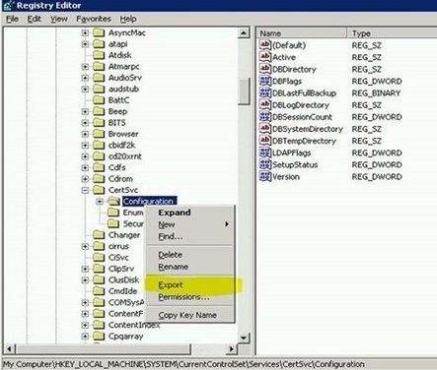This screenshot has width=437, height=370.
Task: Click the Enum folder icon
Action: (x=113, y=213)
